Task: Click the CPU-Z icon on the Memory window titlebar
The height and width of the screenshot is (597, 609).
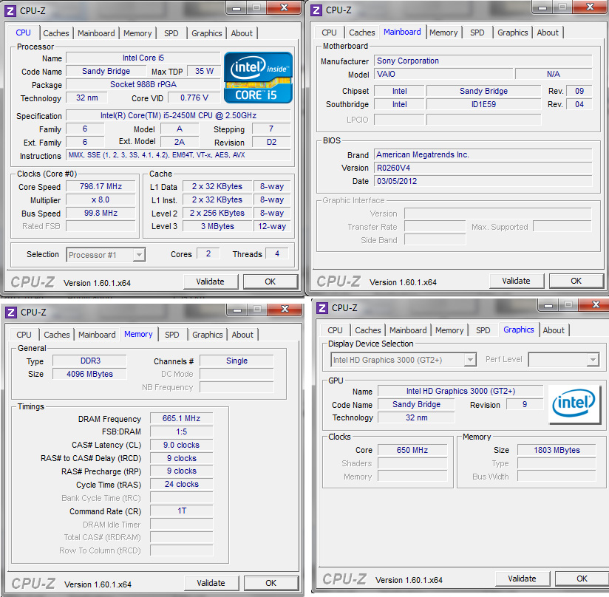Action: pos(10,312)
